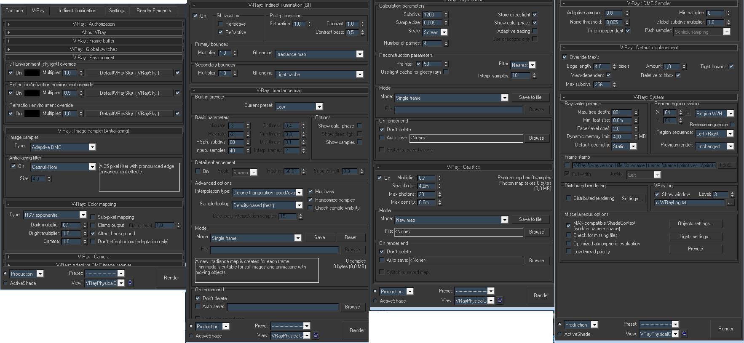Open Objects settings...
This screenshot has height=343, width=744.
click(x=696, y=223)
